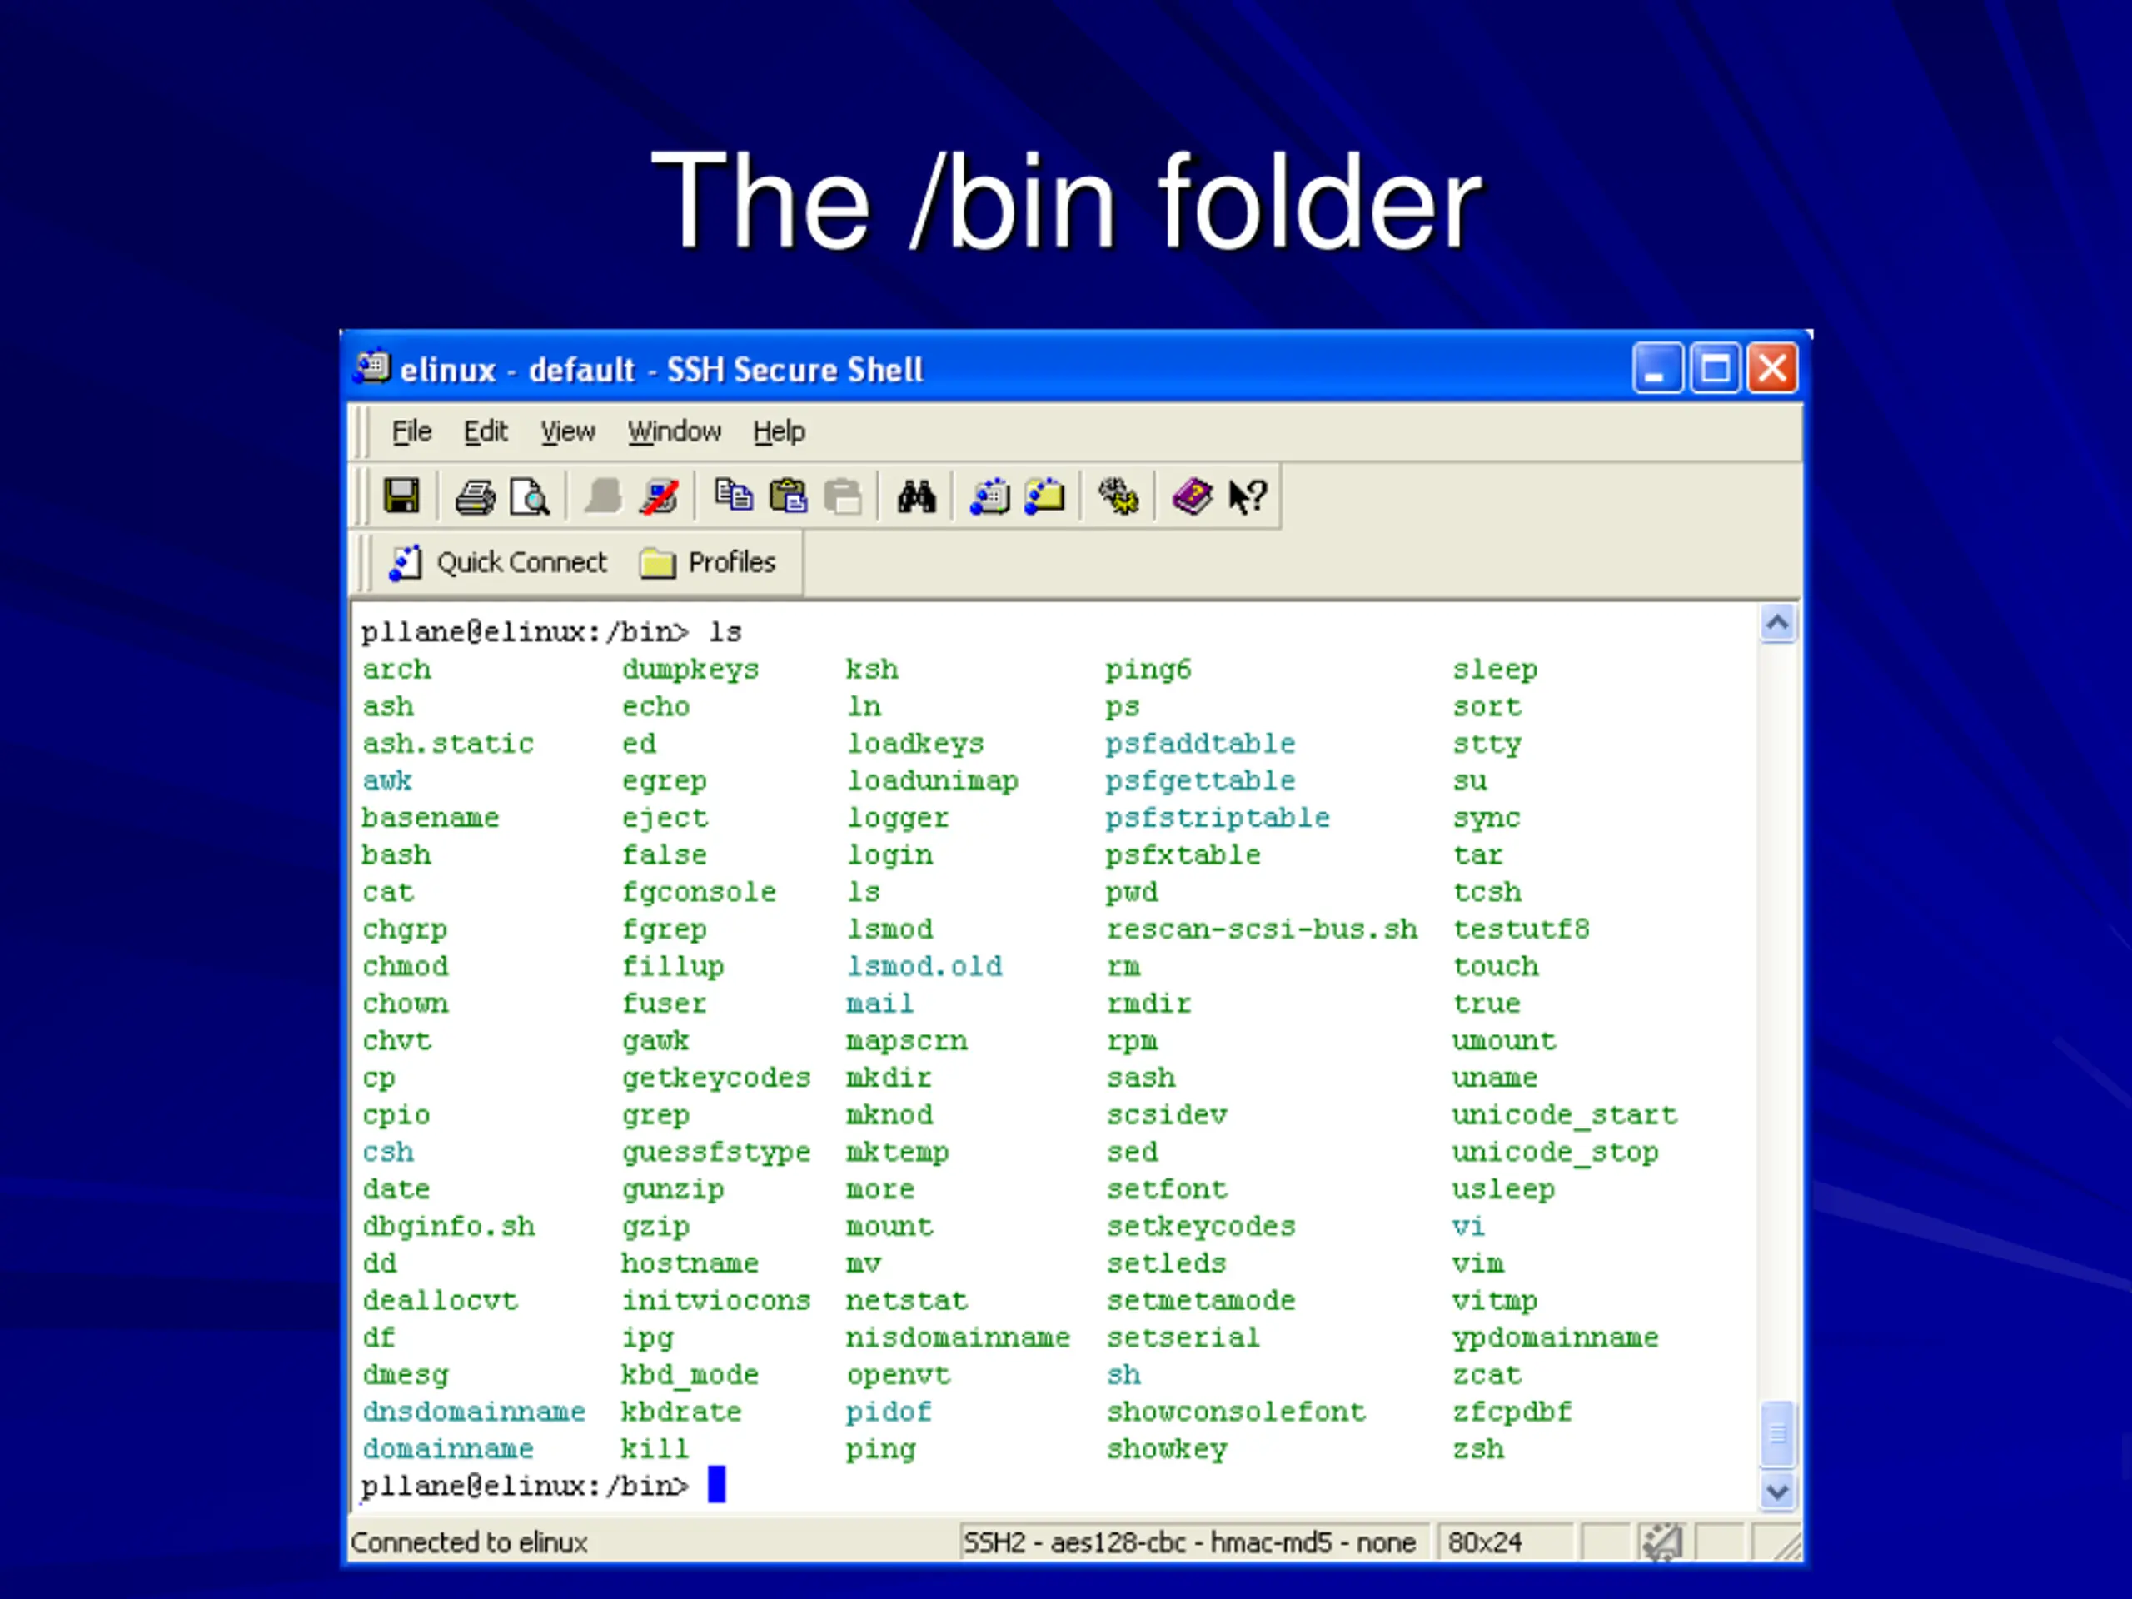
Task: Click the 'pllane@elinux:/bin> ls' command line
Action: click(x=551, y=632)
